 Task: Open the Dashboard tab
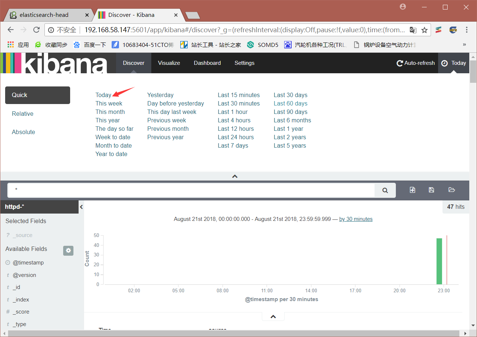click(207, 63)
